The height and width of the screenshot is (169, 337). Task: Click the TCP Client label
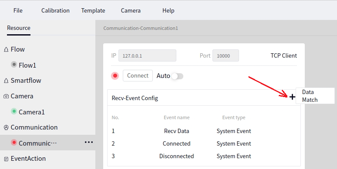(x=284, y=55)
